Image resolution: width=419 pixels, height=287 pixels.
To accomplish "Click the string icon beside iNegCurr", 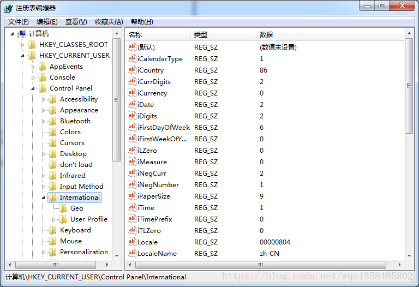I will 131,173.
